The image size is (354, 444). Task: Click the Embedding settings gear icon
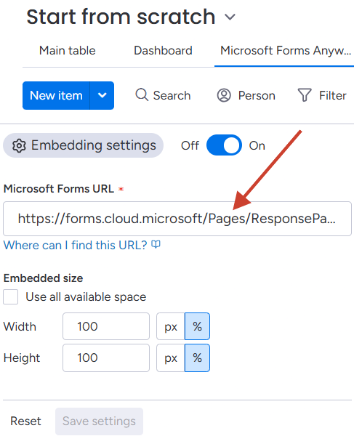(x=19, y=146)
